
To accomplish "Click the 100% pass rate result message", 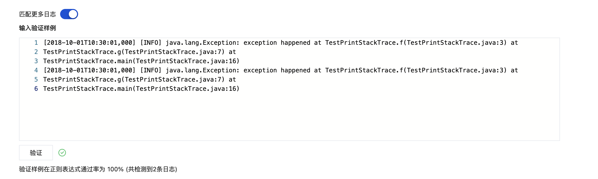I will coord(98,169).
